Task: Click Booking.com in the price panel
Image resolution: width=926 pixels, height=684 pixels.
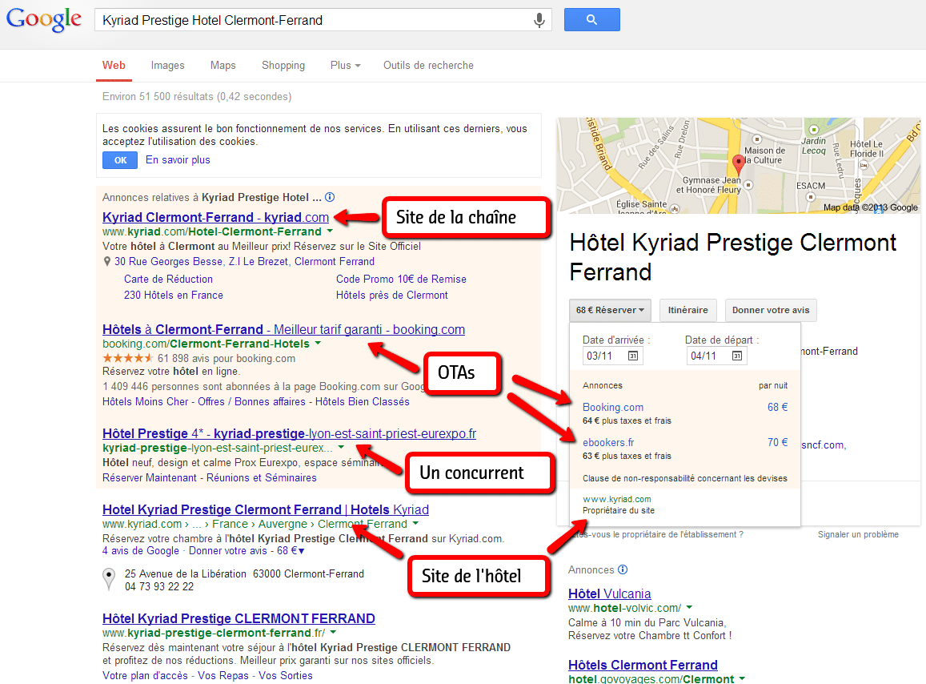Action: 613,408
